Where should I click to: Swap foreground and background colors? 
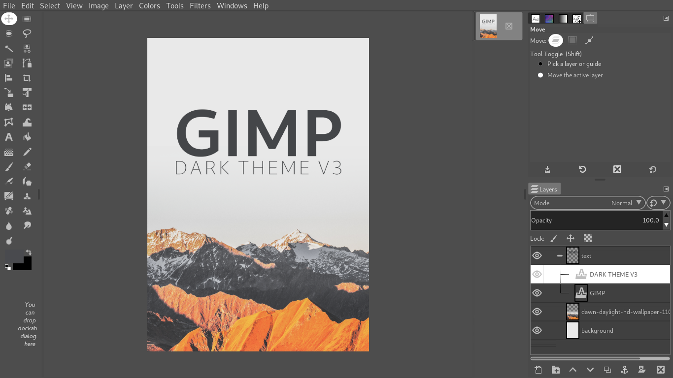(x=29, y=252)
